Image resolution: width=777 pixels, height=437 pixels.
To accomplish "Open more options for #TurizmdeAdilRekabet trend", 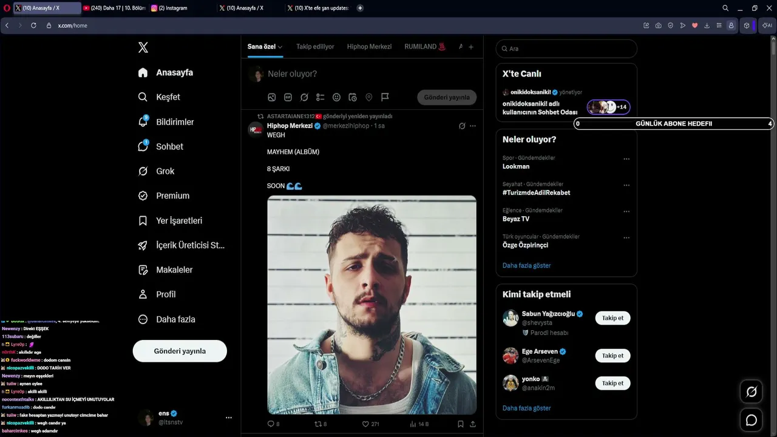I will coord(626,185).
